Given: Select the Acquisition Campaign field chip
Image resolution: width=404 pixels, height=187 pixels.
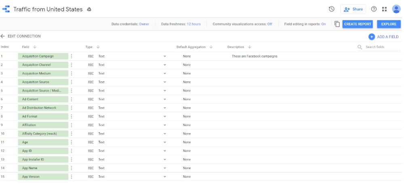Looking at the screenshot, I should (x=43, y=56).
